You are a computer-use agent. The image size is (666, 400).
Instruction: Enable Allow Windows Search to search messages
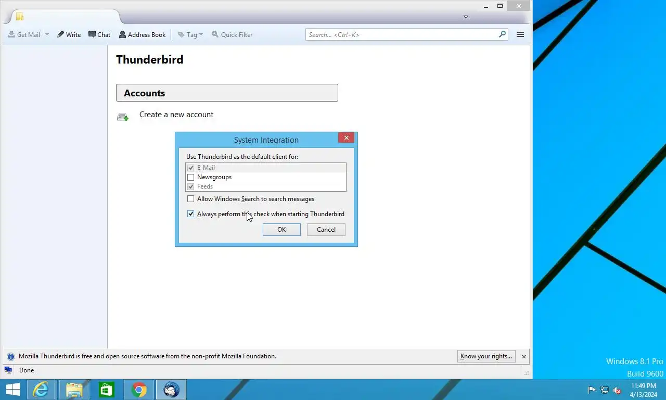[191, 199]
